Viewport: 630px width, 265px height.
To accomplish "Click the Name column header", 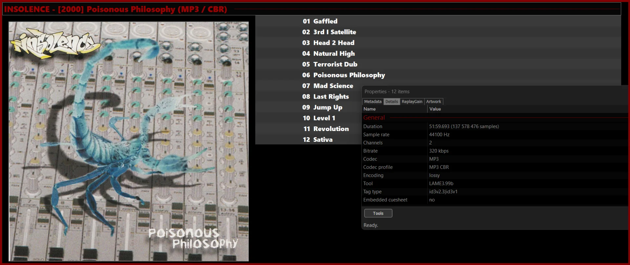I will pos(394,109).
